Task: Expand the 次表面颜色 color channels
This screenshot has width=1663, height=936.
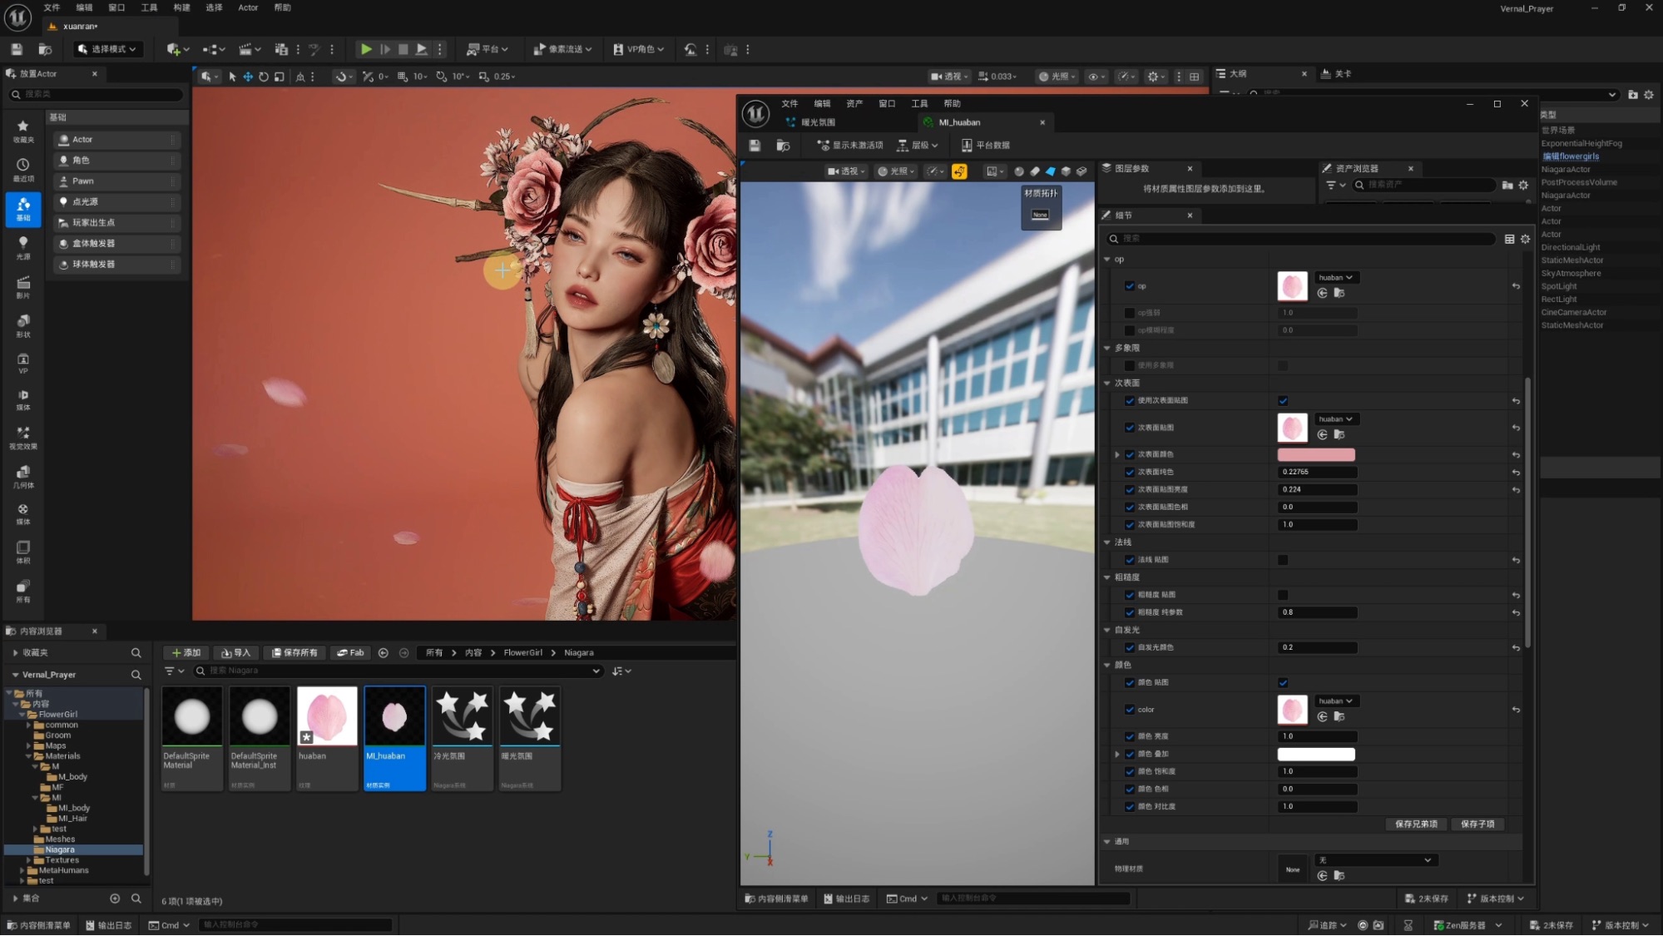Action: pos(1117,455)
